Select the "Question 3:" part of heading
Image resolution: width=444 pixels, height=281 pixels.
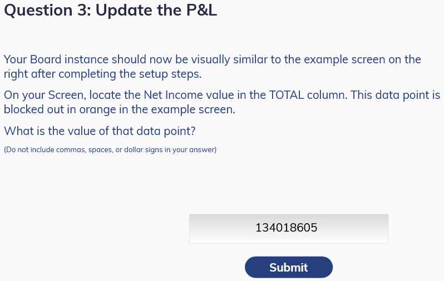pyautogui.click(x=47, y=10)
